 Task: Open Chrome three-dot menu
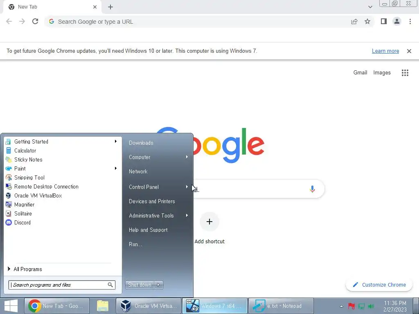tap(410, 21)
